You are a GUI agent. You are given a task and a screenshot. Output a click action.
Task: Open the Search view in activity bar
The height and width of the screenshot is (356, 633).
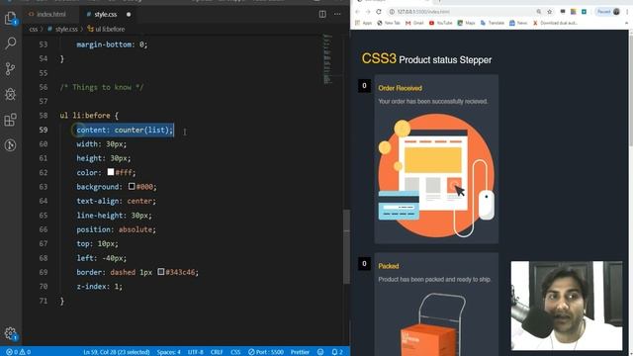click(x=11, y=43)
